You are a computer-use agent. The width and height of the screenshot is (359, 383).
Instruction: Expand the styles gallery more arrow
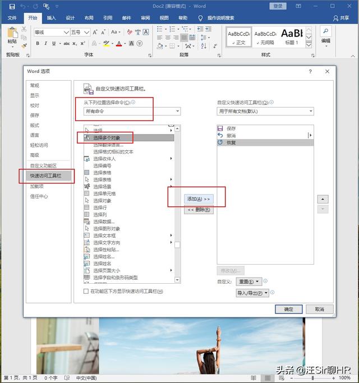[x=309, y=45]
